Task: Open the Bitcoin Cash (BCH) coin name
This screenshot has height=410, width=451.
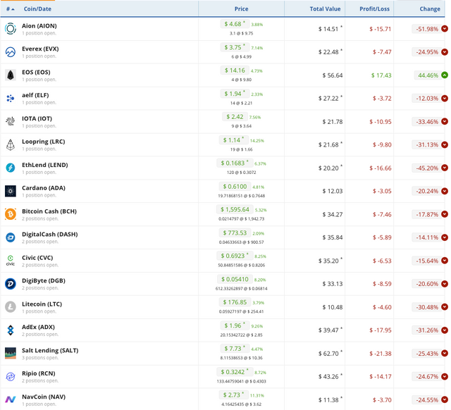Action: coord(49,211)
